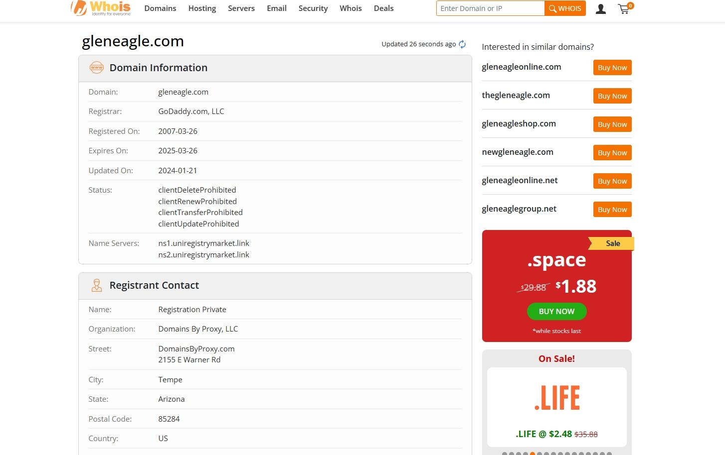Select the postal code 85284
Viewport: 725px width, 455px height.
[169, 419]
